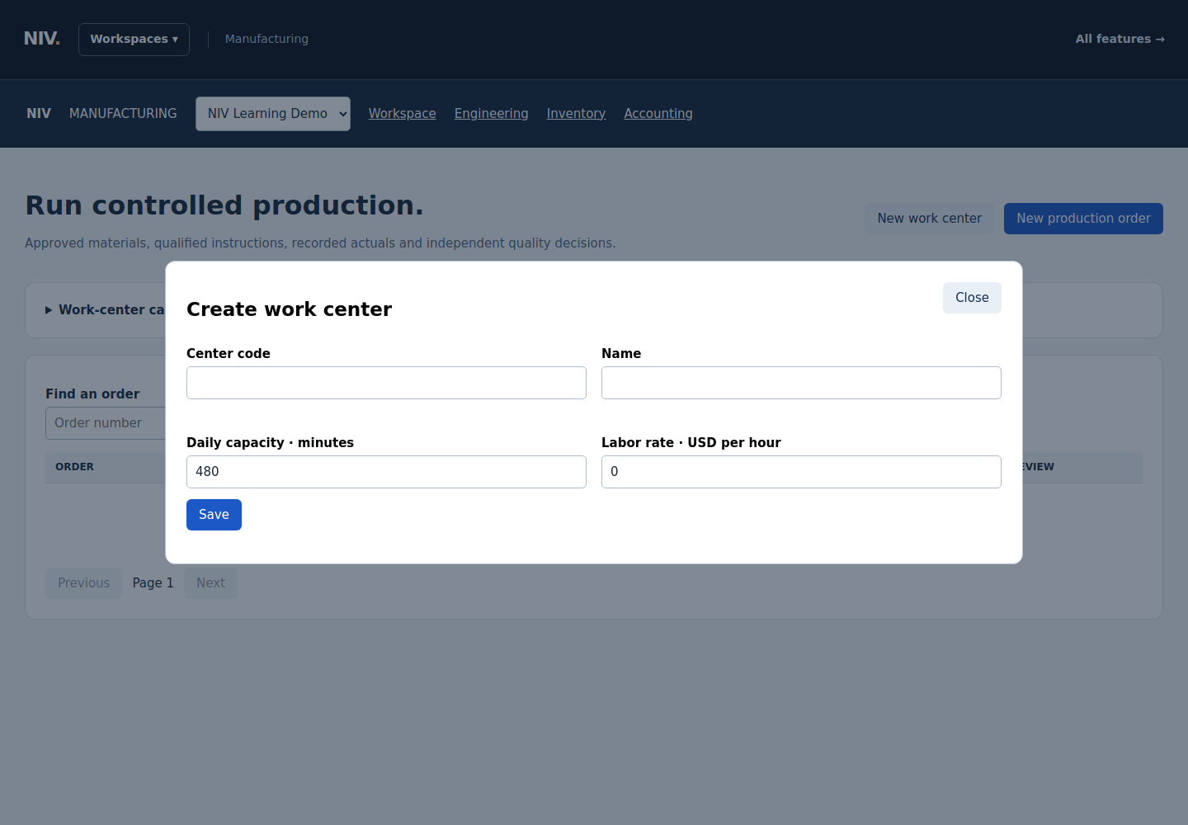Click the Page 1 indicator
Screen dimensions: 1188x825
point(153,583)
